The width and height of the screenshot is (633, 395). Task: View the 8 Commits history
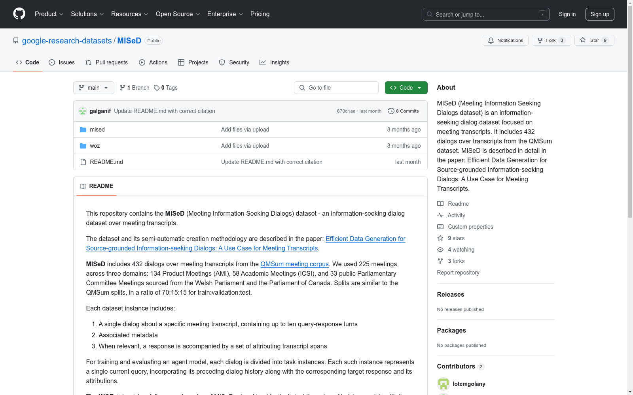click(x=404, y=111)
